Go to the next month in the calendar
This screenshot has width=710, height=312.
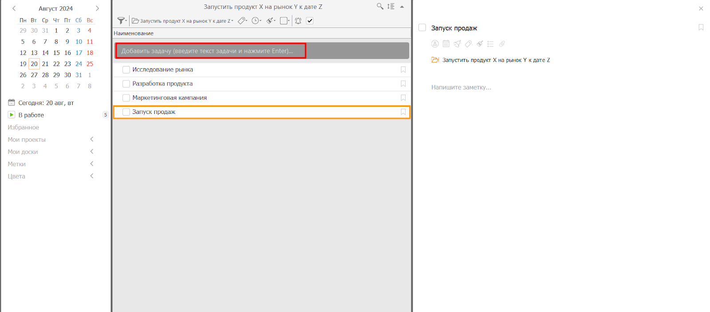[x=97, y=8]
